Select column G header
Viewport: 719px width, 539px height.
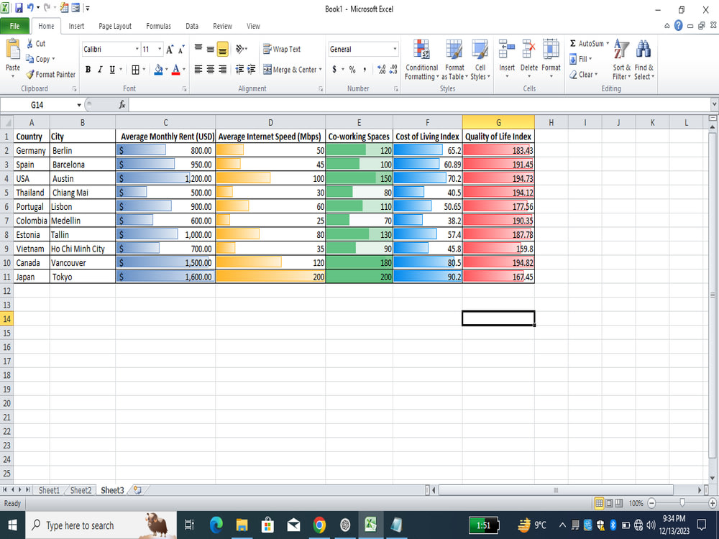498,122
